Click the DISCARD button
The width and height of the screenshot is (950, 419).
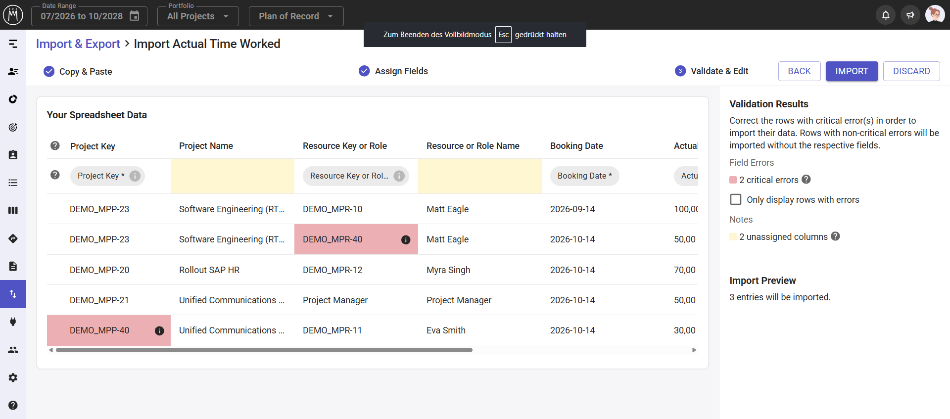click(911, 71)
